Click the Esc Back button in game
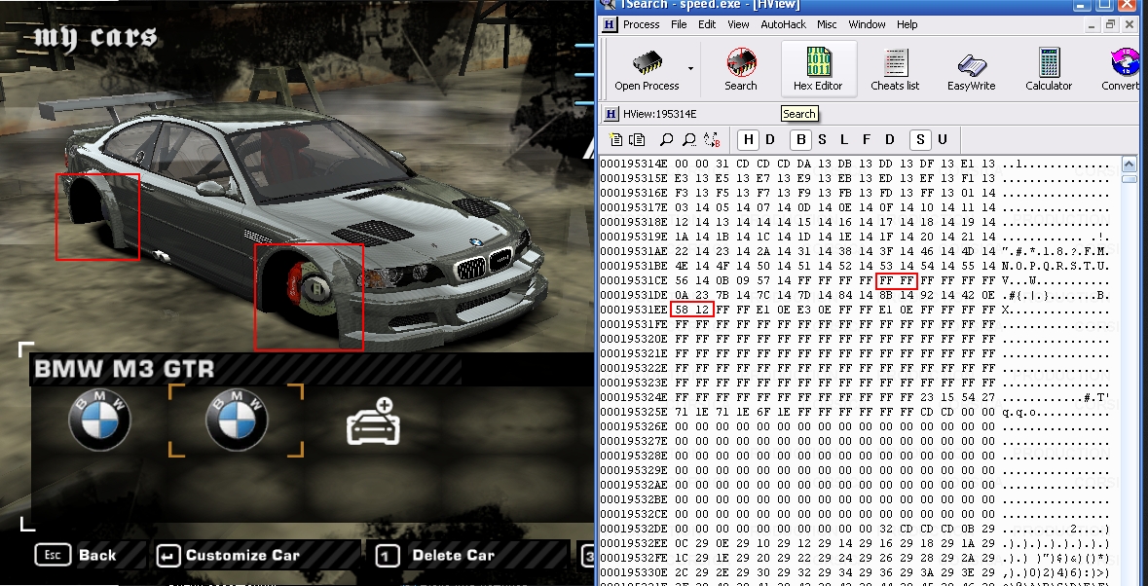Image resolution: width=1148 pixels, height=586 pixels. tap(75, 555)
